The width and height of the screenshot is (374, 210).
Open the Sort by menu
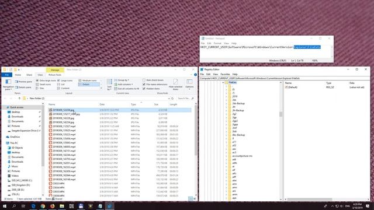pos(109,85)
